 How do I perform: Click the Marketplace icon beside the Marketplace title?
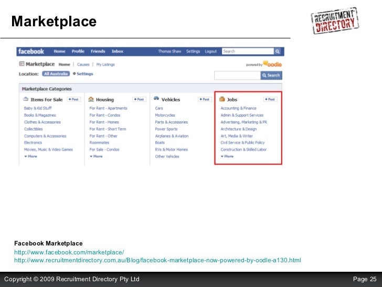tap(22, 64)
